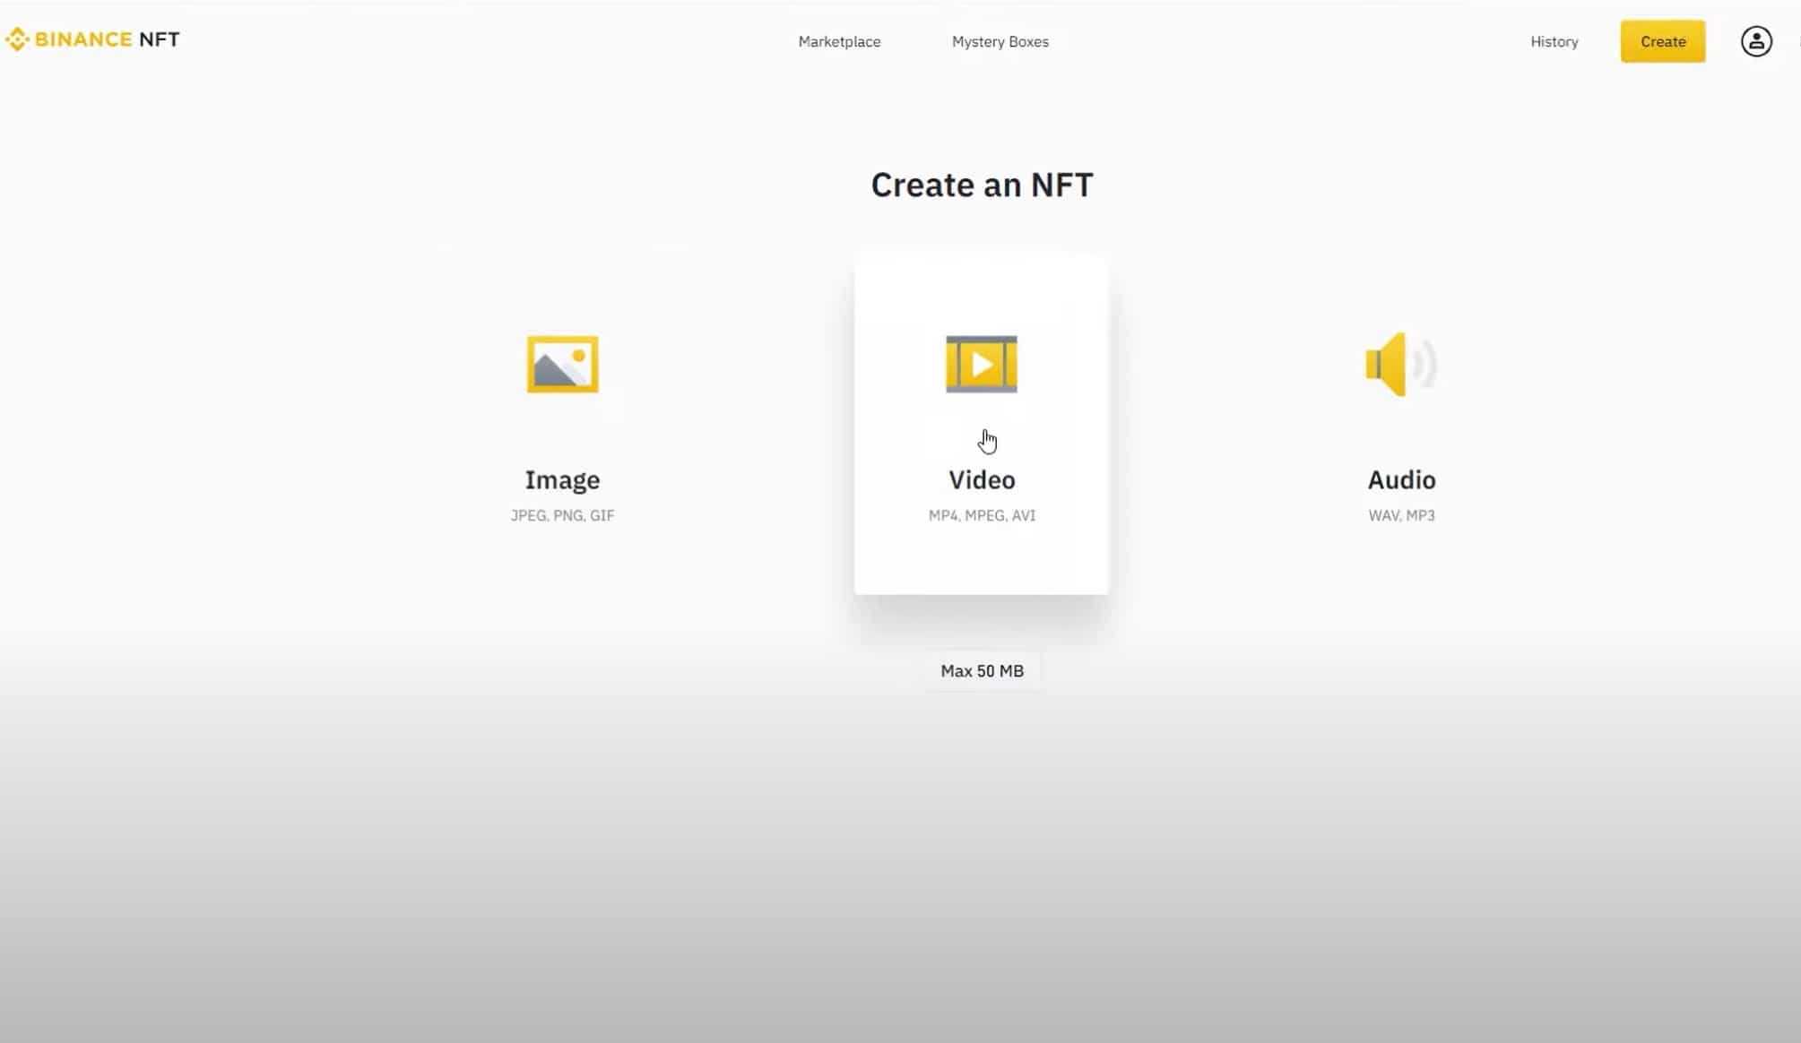Open the Marketplace menu item

(839, 41)
